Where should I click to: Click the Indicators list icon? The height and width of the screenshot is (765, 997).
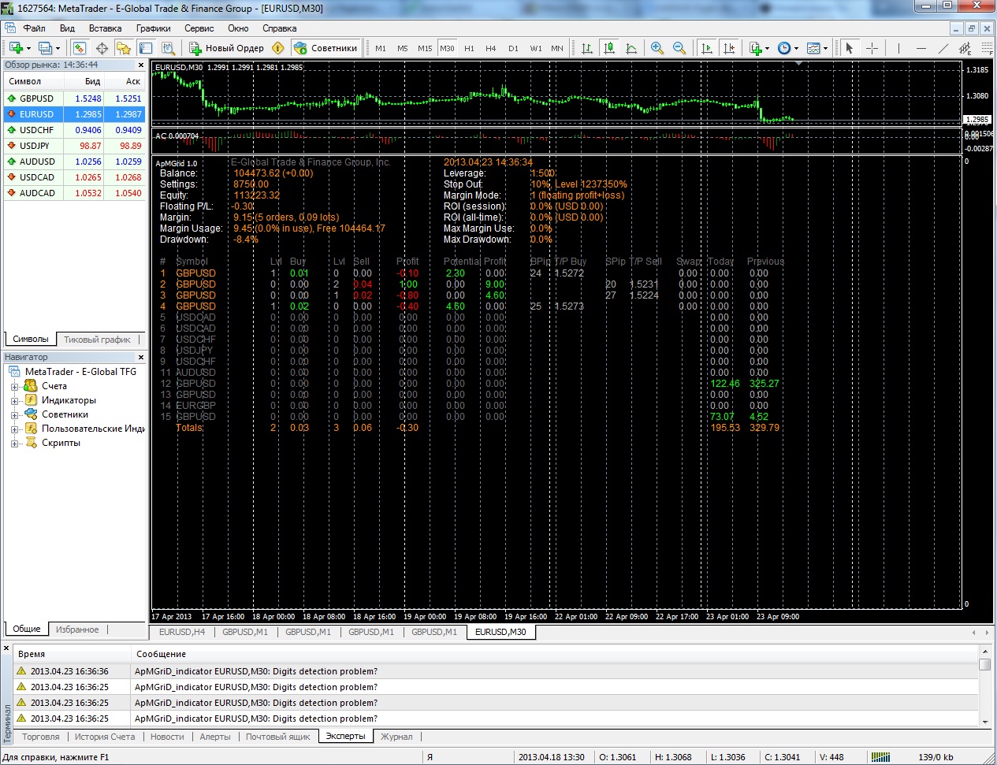[x=755, y=48]
